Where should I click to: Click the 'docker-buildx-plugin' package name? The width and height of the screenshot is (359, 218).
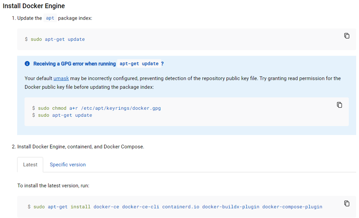pos(231,206)
